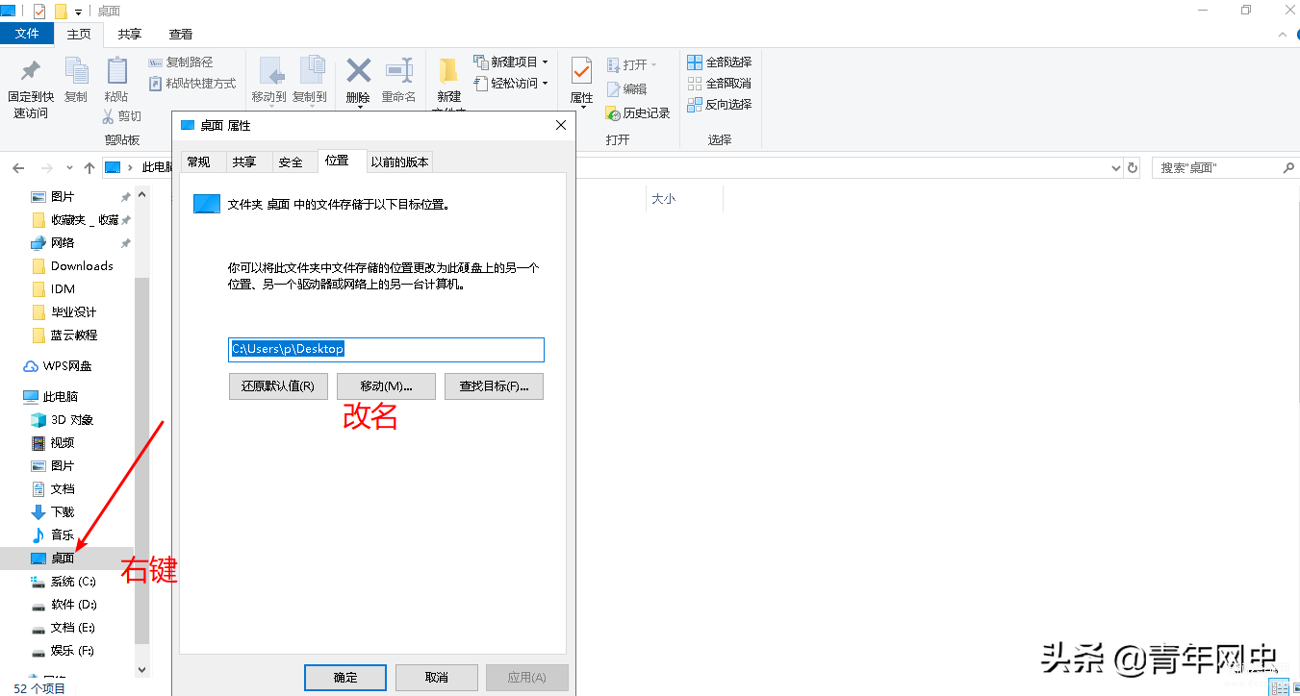Click the Move to (移动到) icon
Image resolution: width=1300 pixels, height=696 pixels.
[x=269, y=70]
